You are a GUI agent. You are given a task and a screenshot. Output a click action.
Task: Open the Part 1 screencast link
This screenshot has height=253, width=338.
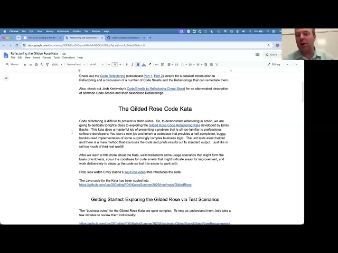click(x=148, y=76)
